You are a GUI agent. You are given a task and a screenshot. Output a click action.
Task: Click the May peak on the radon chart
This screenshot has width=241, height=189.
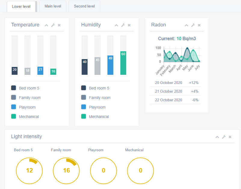(187, 48)
